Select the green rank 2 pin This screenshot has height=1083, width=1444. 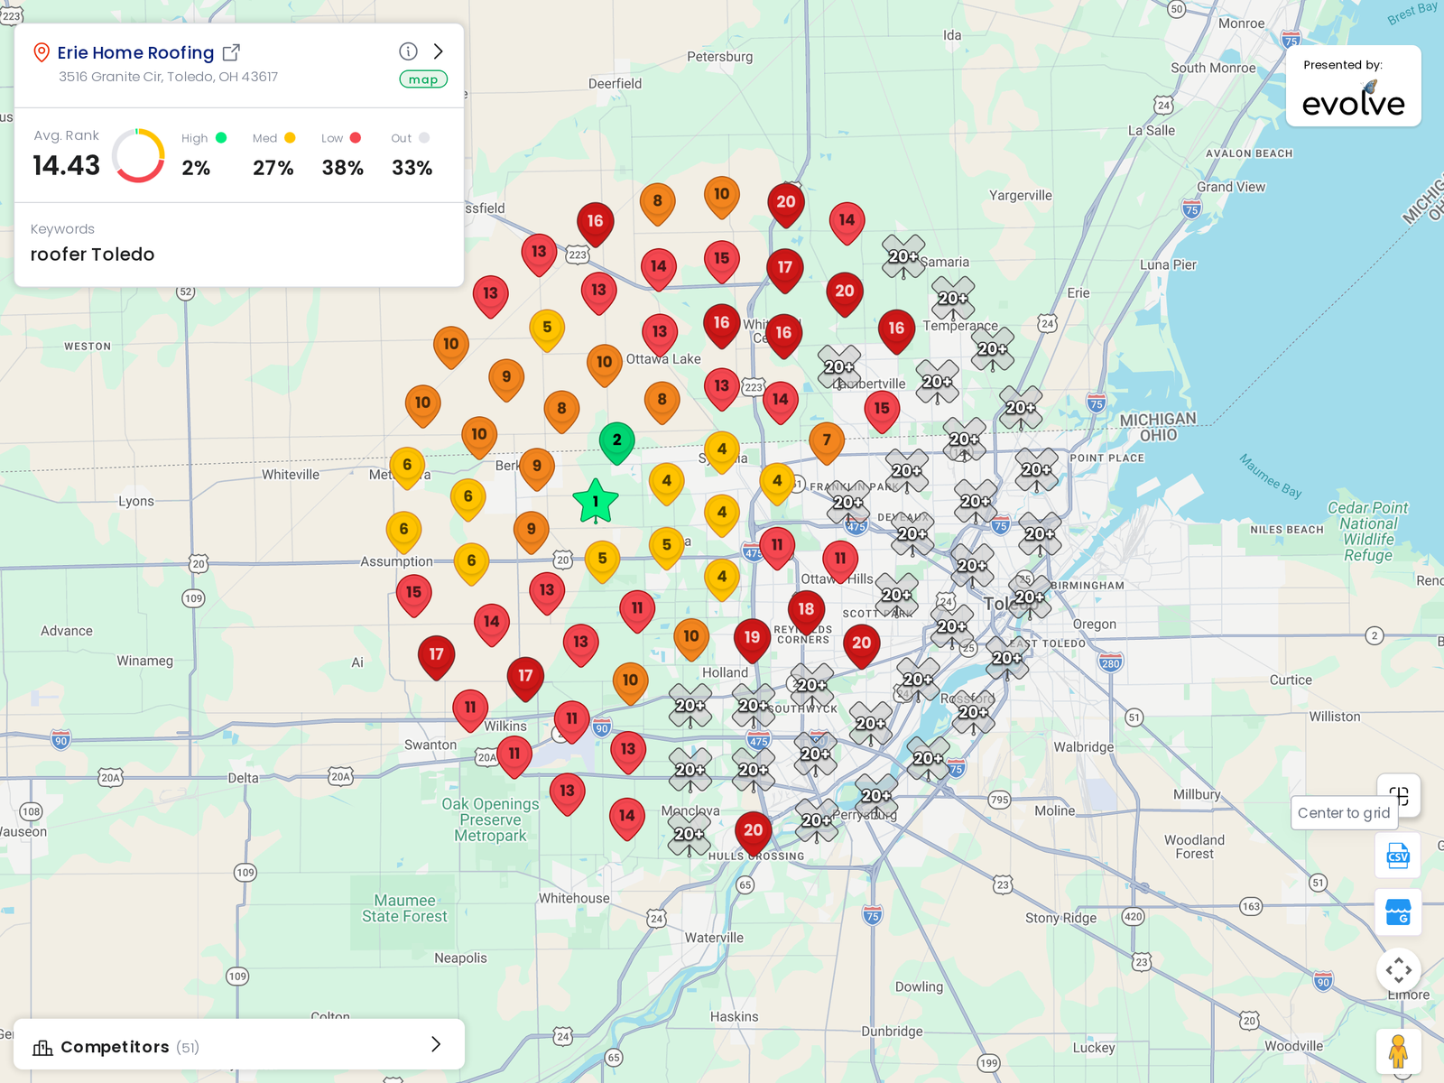(616, 442)
